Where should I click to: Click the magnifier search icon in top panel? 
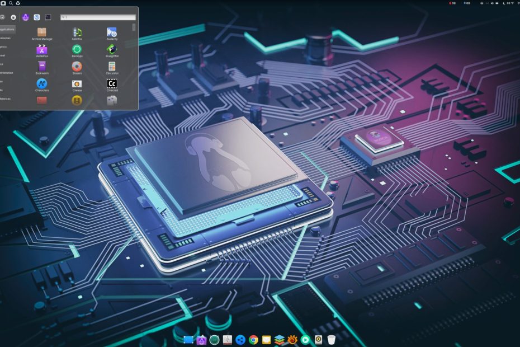pos(11,3)
